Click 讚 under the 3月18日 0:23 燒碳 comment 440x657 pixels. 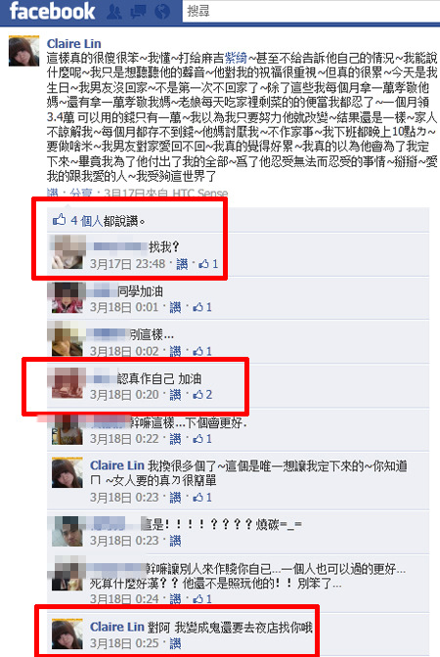(x=175, y=541)
